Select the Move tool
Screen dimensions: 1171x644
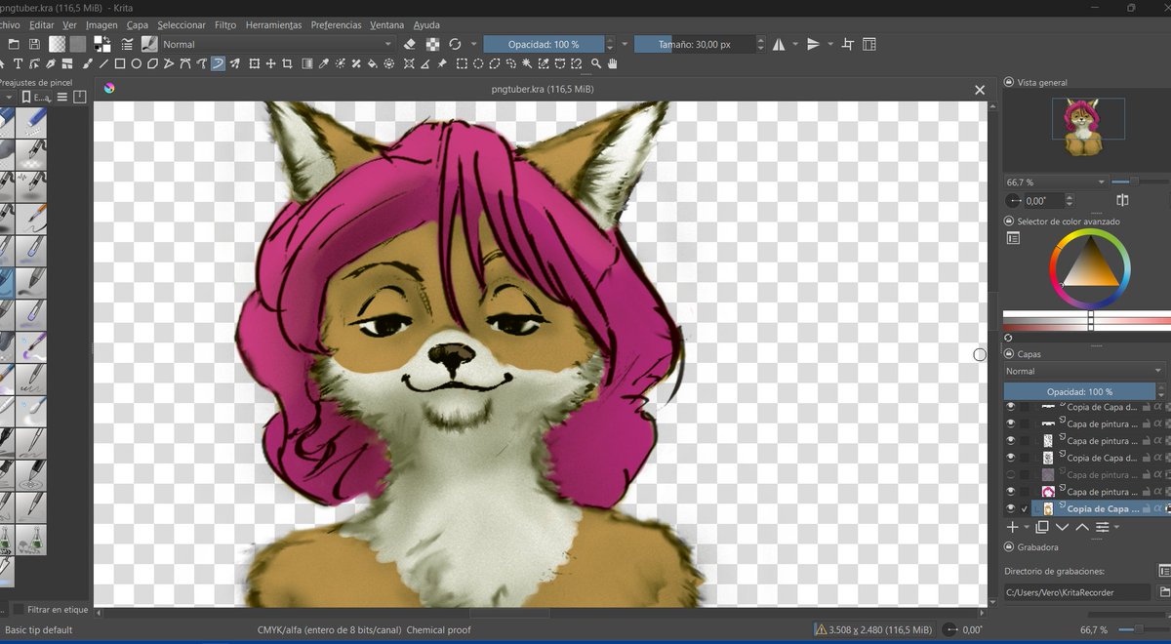click(x=270, y=63)
